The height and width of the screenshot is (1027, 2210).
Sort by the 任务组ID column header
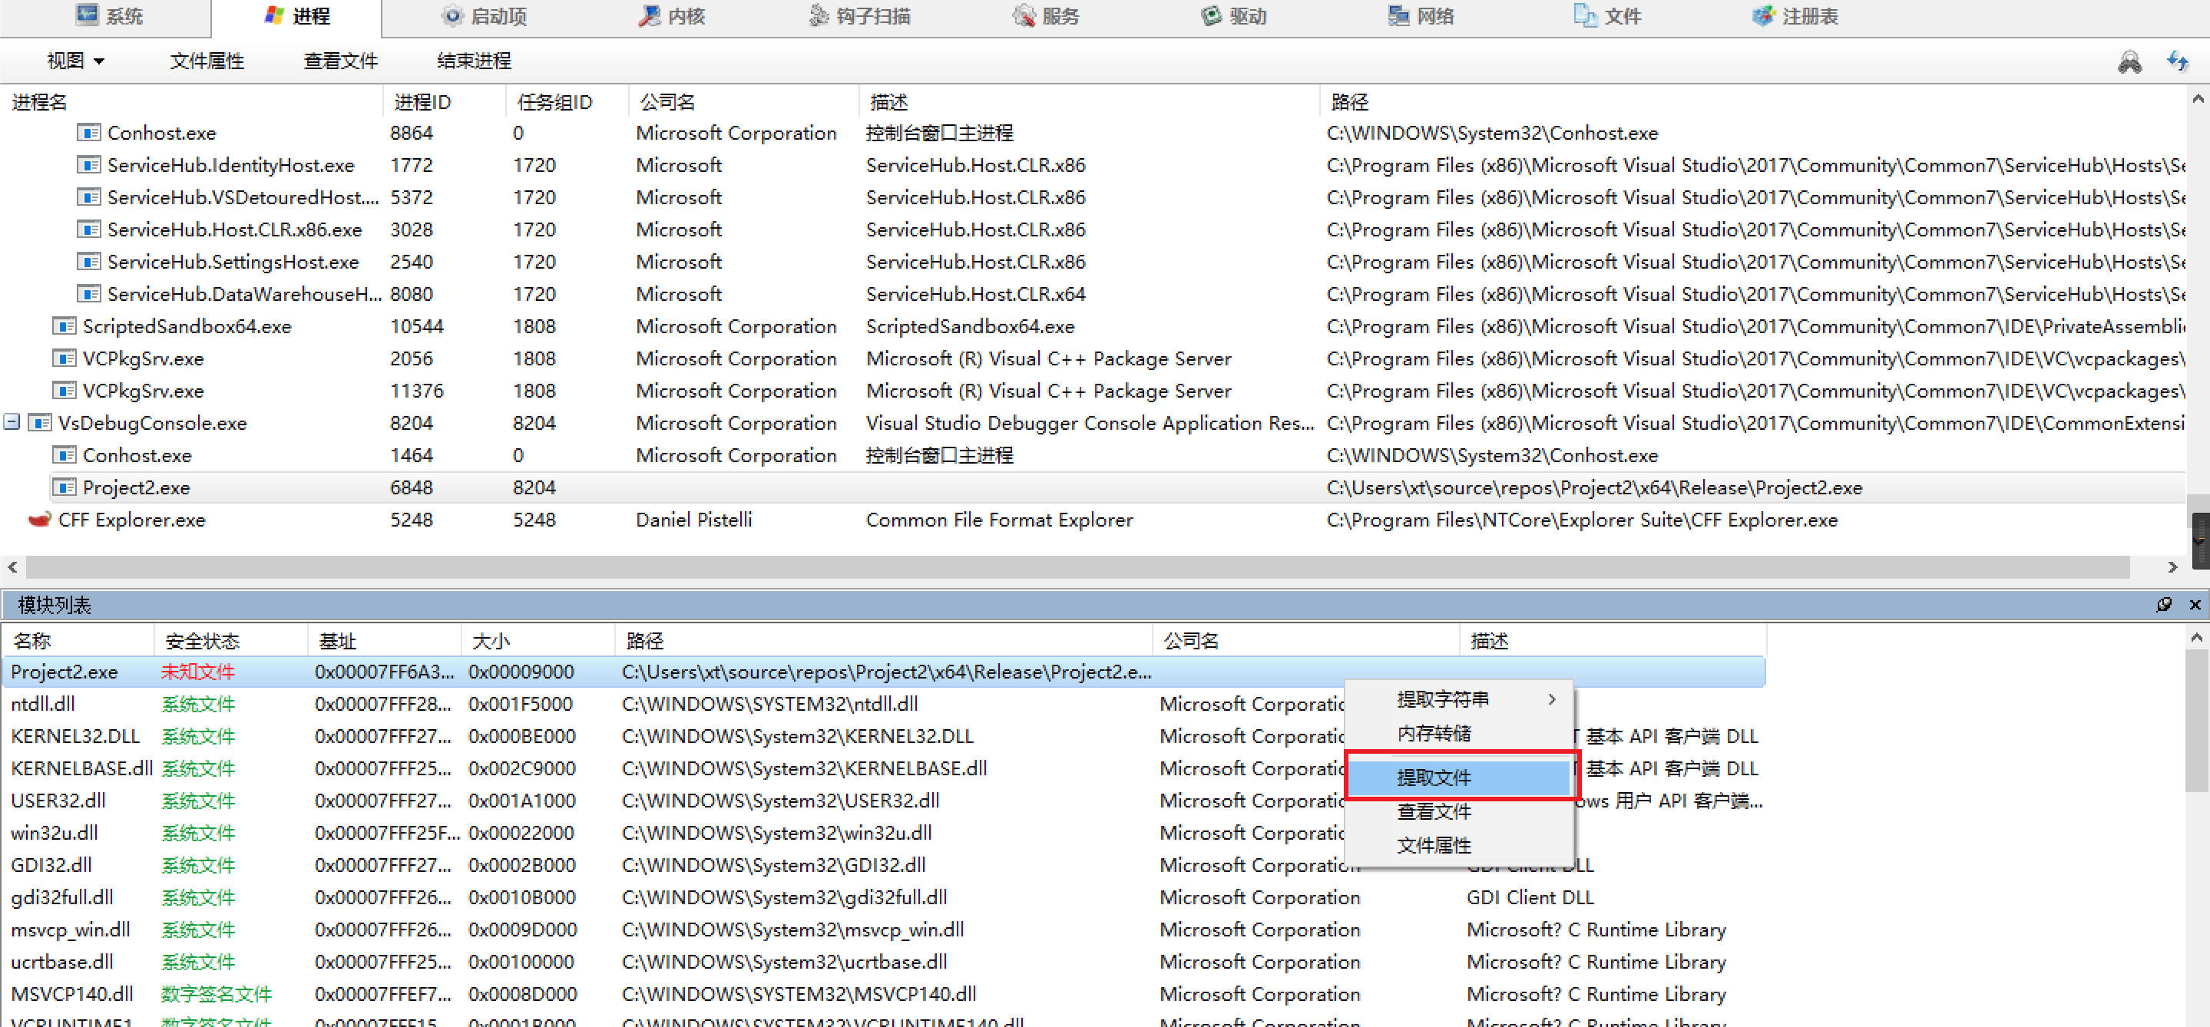(x=567, y=102)
